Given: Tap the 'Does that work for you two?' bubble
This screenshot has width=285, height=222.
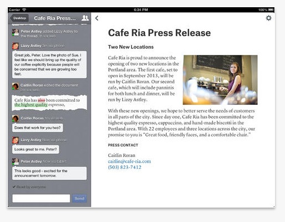Looking at the screenshot, I should (x=37, y=128).
